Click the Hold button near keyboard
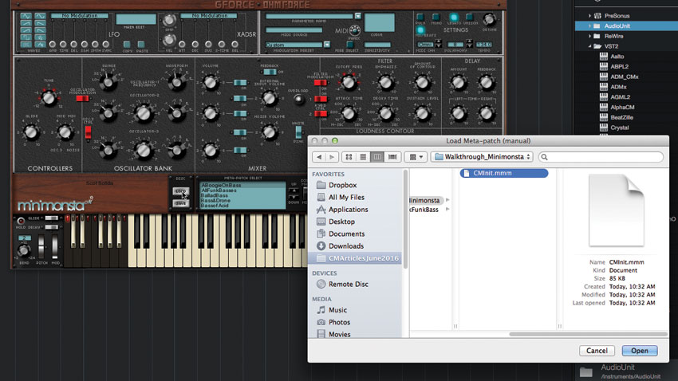678x381 pixels. pos(20,221)
